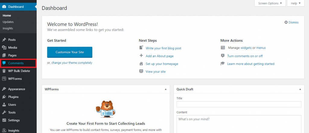This screenshot has width=309, height=133.
Task: Open the Settings menu item
Action: coord(14,120)
